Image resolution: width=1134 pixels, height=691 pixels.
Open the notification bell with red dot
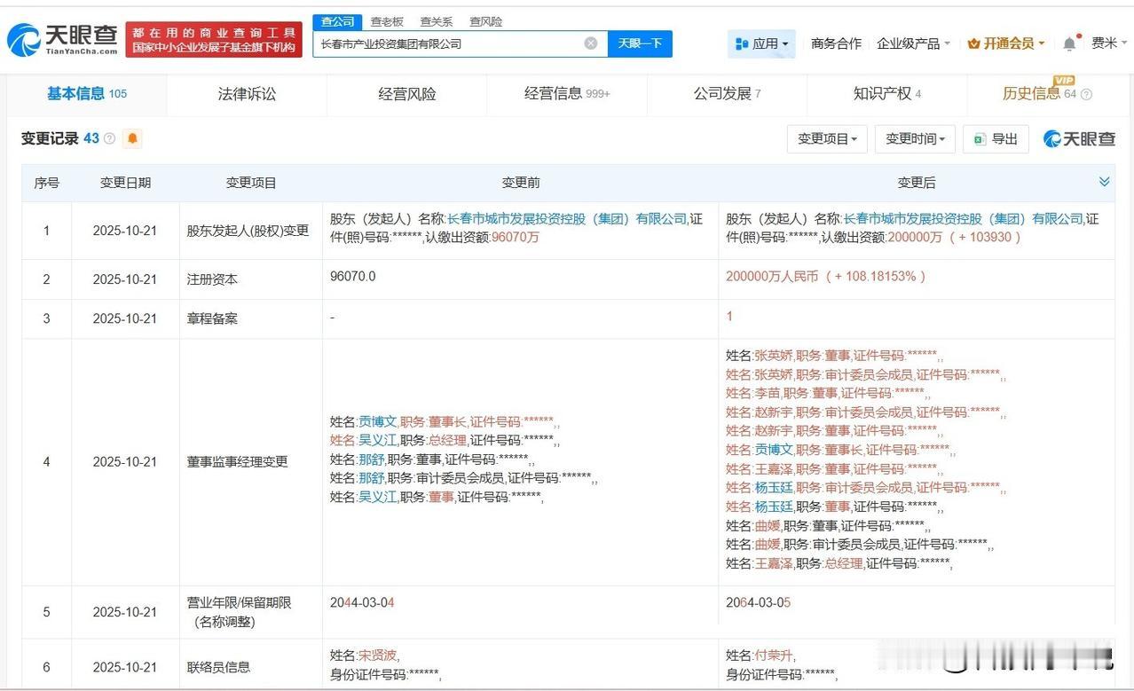(1068, 41)
